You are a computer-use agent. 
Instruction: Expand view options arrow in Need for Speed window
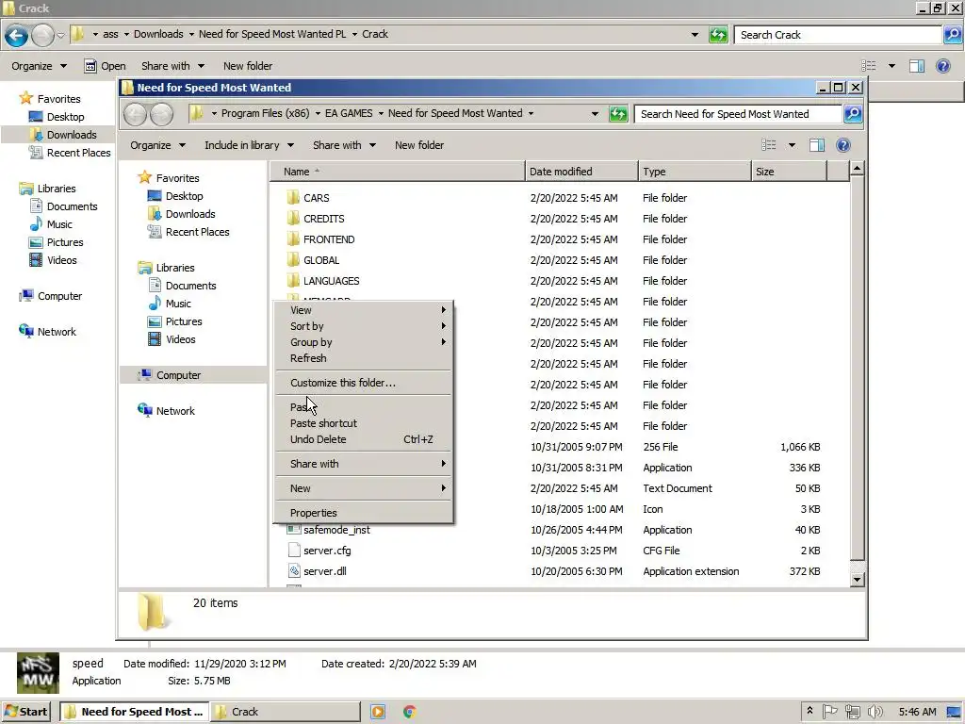(x=792, y=145)
